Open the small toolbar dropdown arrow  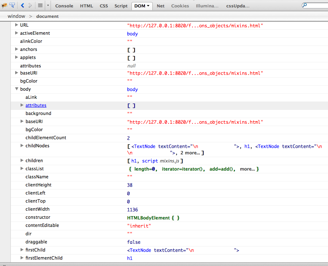pyautogui.click(x=48, y=5)
